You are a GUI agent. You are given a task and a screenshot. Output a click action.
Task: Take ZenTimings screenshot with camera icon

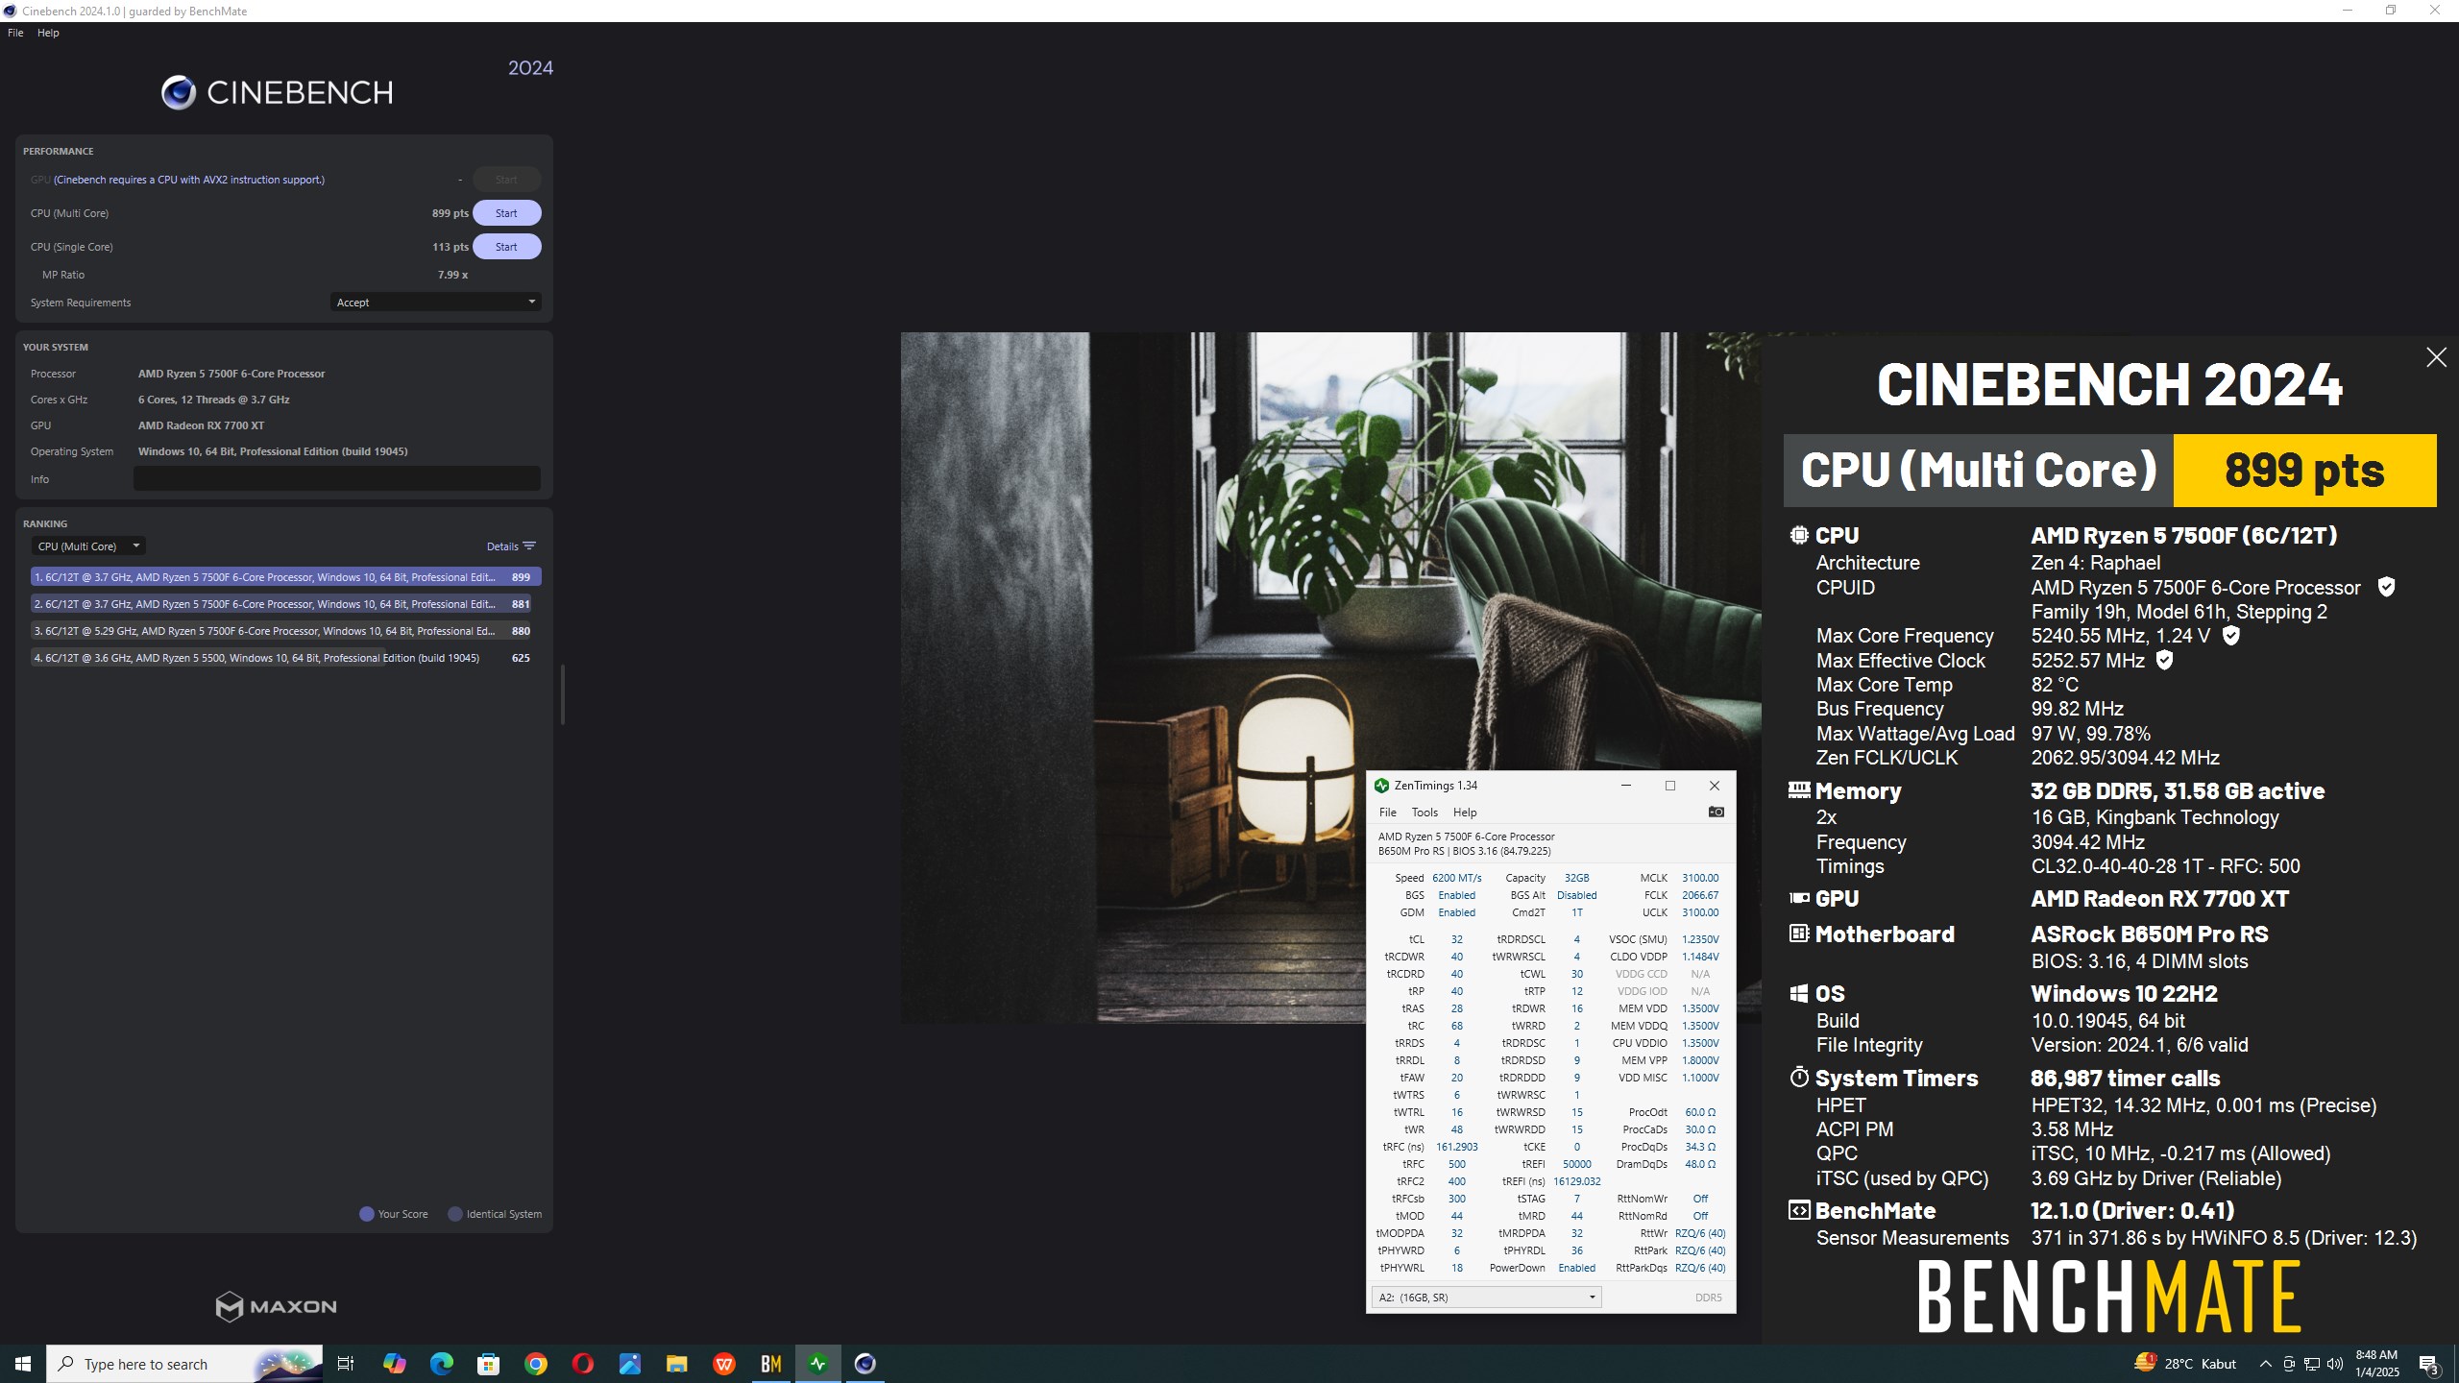pos(1716,812)
